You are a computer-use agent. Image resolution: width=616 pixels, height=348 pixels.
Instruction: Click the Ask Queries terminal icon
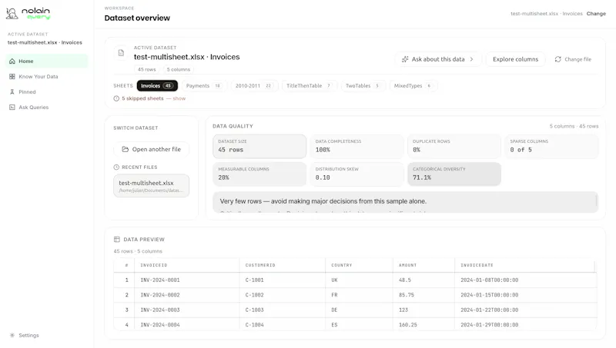pos(12,107)
